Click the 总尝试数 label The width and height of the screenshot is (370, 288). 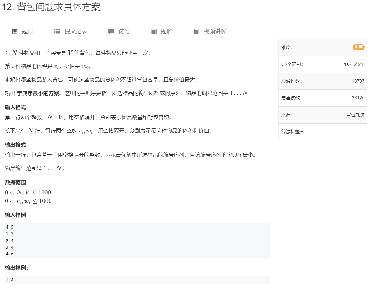tap(292, 98)
